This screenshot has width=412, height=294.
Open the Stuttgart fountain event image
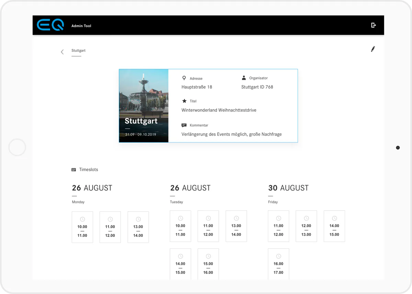coord(144,106)
